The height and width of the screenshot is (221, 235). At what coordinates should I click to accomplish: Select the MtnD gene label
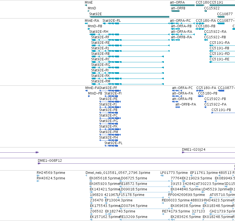pyautogui.click(x=92, y=8)
